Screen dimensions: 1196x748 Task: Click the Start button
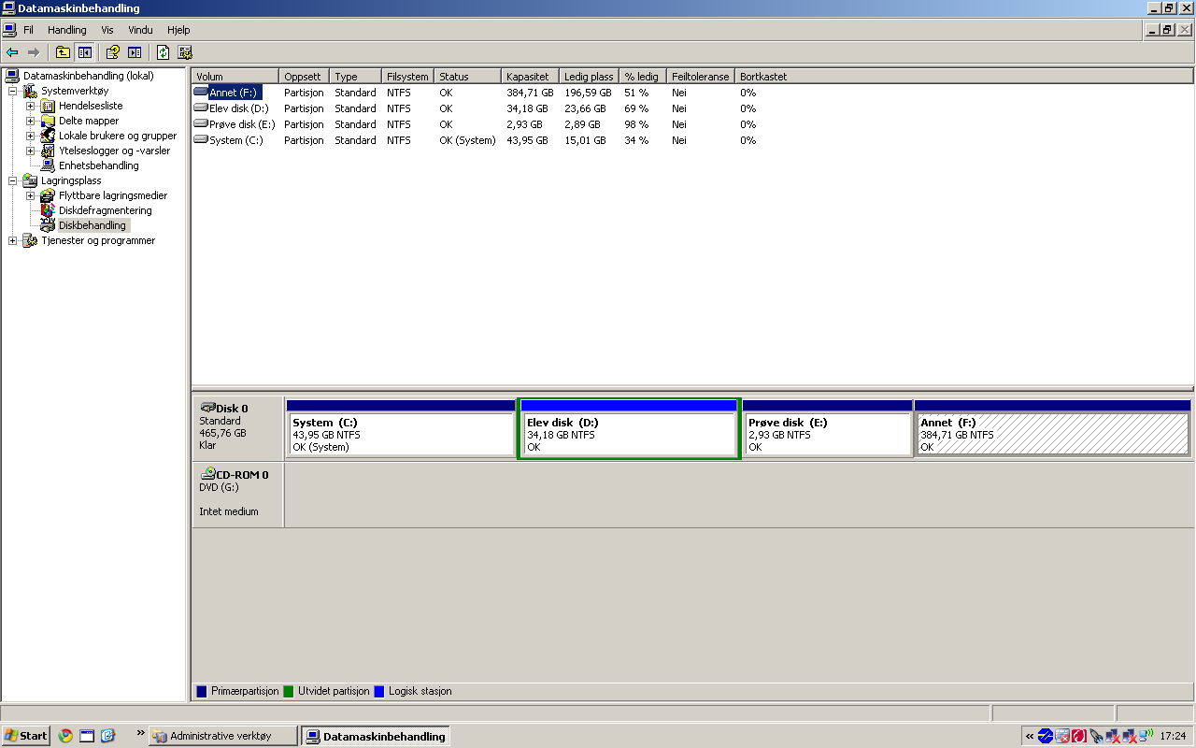(x=25, y=736)
